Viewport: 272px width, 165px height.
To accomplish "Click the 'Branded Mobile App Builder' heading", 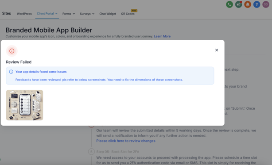I will click(49, 30).
